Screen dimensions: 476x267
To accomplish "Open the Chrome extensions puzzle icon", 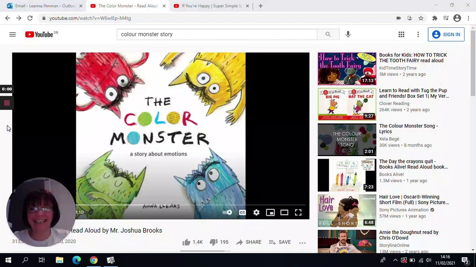I will [x=435, y=18].
